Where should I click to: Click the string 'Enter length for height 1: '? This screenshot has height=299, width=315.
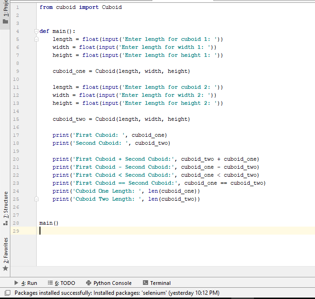click(x=169, y=55)
